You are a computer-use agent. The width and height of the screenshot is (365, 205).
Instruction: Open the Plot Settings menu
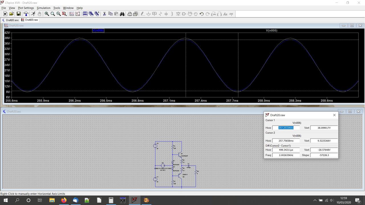coord(26,8)
